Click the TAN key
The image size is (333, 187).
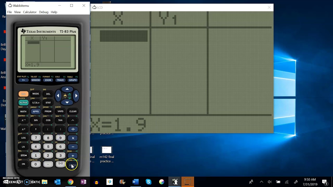click(60, 120)
